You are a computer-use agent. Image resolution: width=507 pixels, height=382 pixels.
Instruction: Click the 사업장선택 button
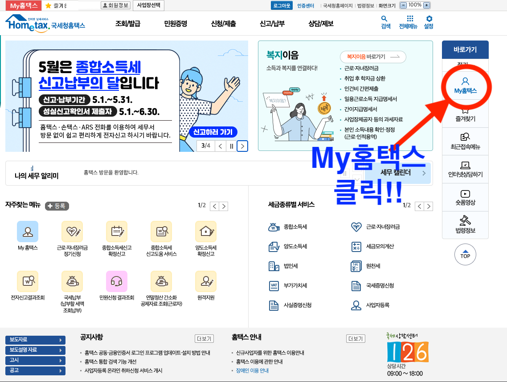pos(148,5)
